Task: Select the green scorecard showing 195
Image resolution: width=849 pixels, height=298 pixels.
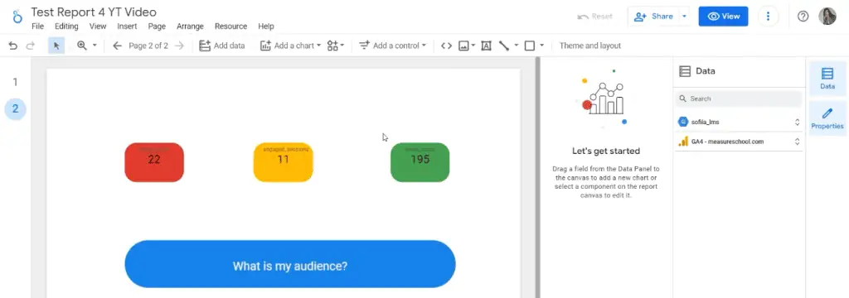Action: click(x=420, y=162)
